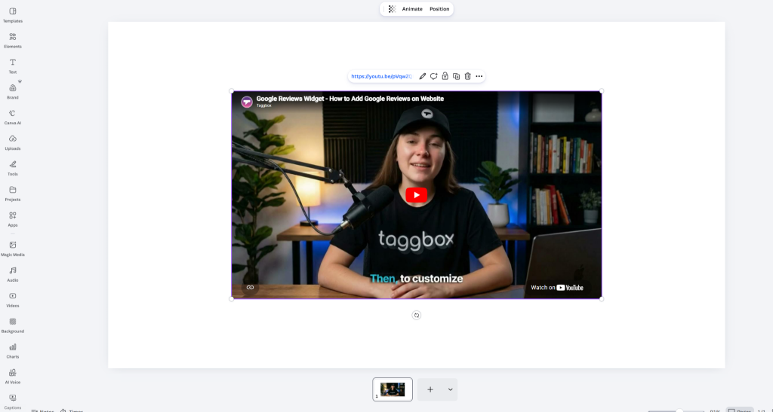The image size is (773, 412).
Task: Delete the selected video with trash icon
Action: [468, 76]
